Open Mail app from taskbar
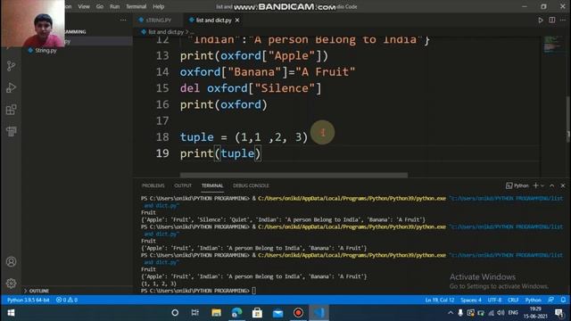The image size is (571, 321). pos(277,313)
